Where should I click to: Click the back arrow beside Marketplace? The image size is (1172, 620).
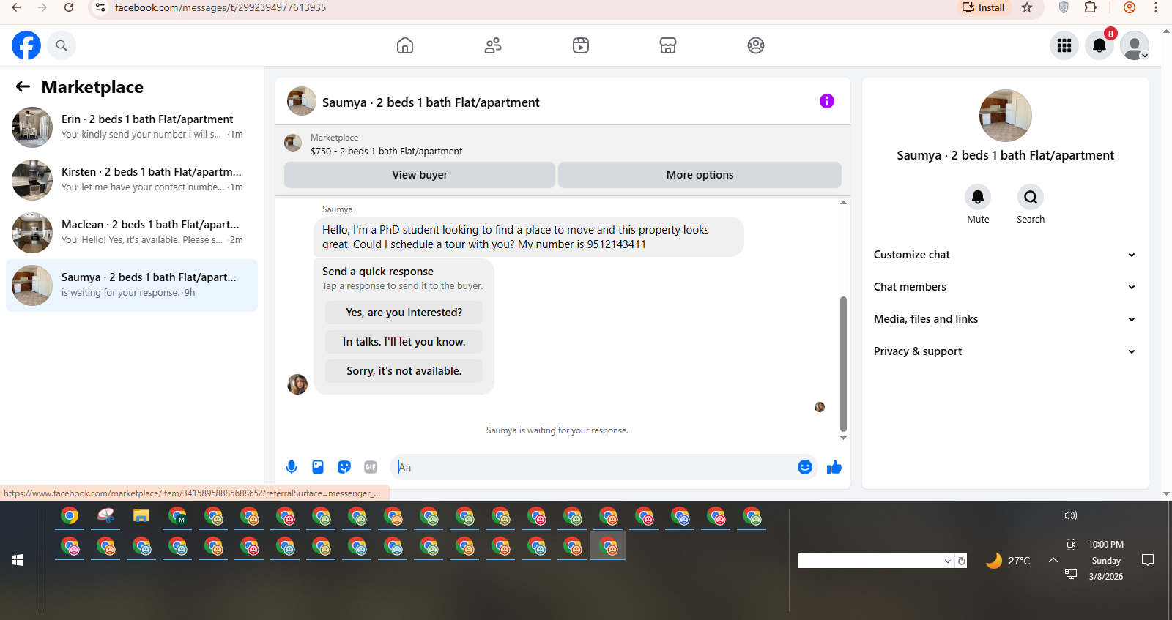pyautogui.click(x=23, y=86)
